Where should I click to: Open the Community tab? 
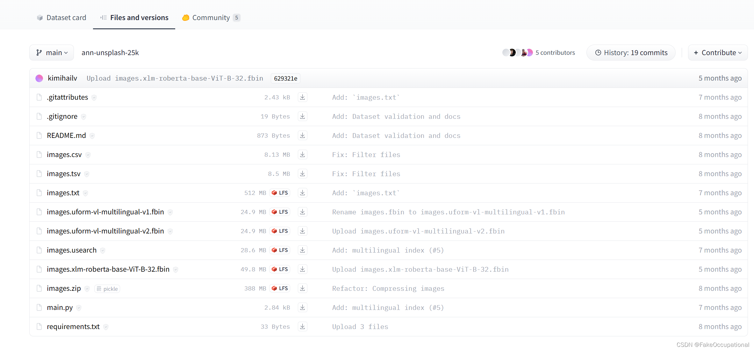pyautogui.click(x=211, y=18)
